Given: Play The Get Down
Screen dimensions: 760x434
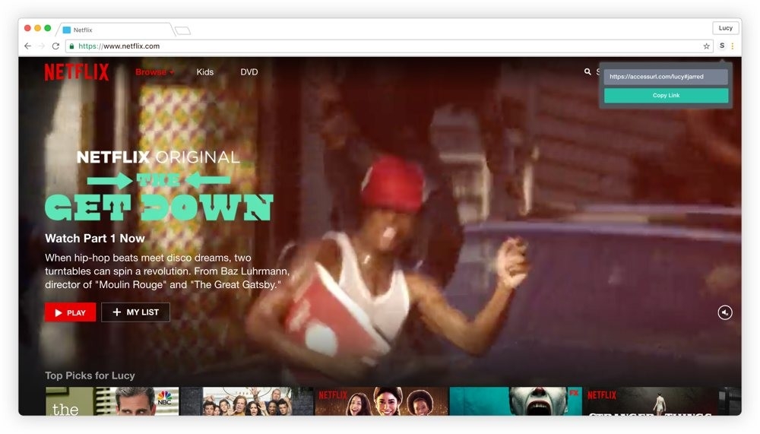Looking at the screenshot, I should [x=70, y=312].
